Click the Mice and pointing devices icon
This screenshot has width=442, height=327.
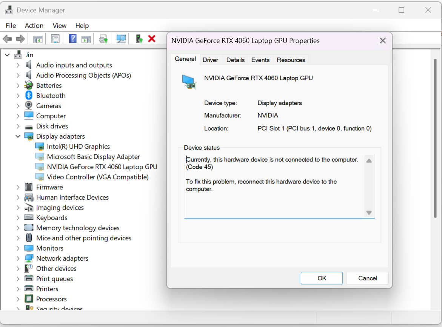(x=29, y=238)
